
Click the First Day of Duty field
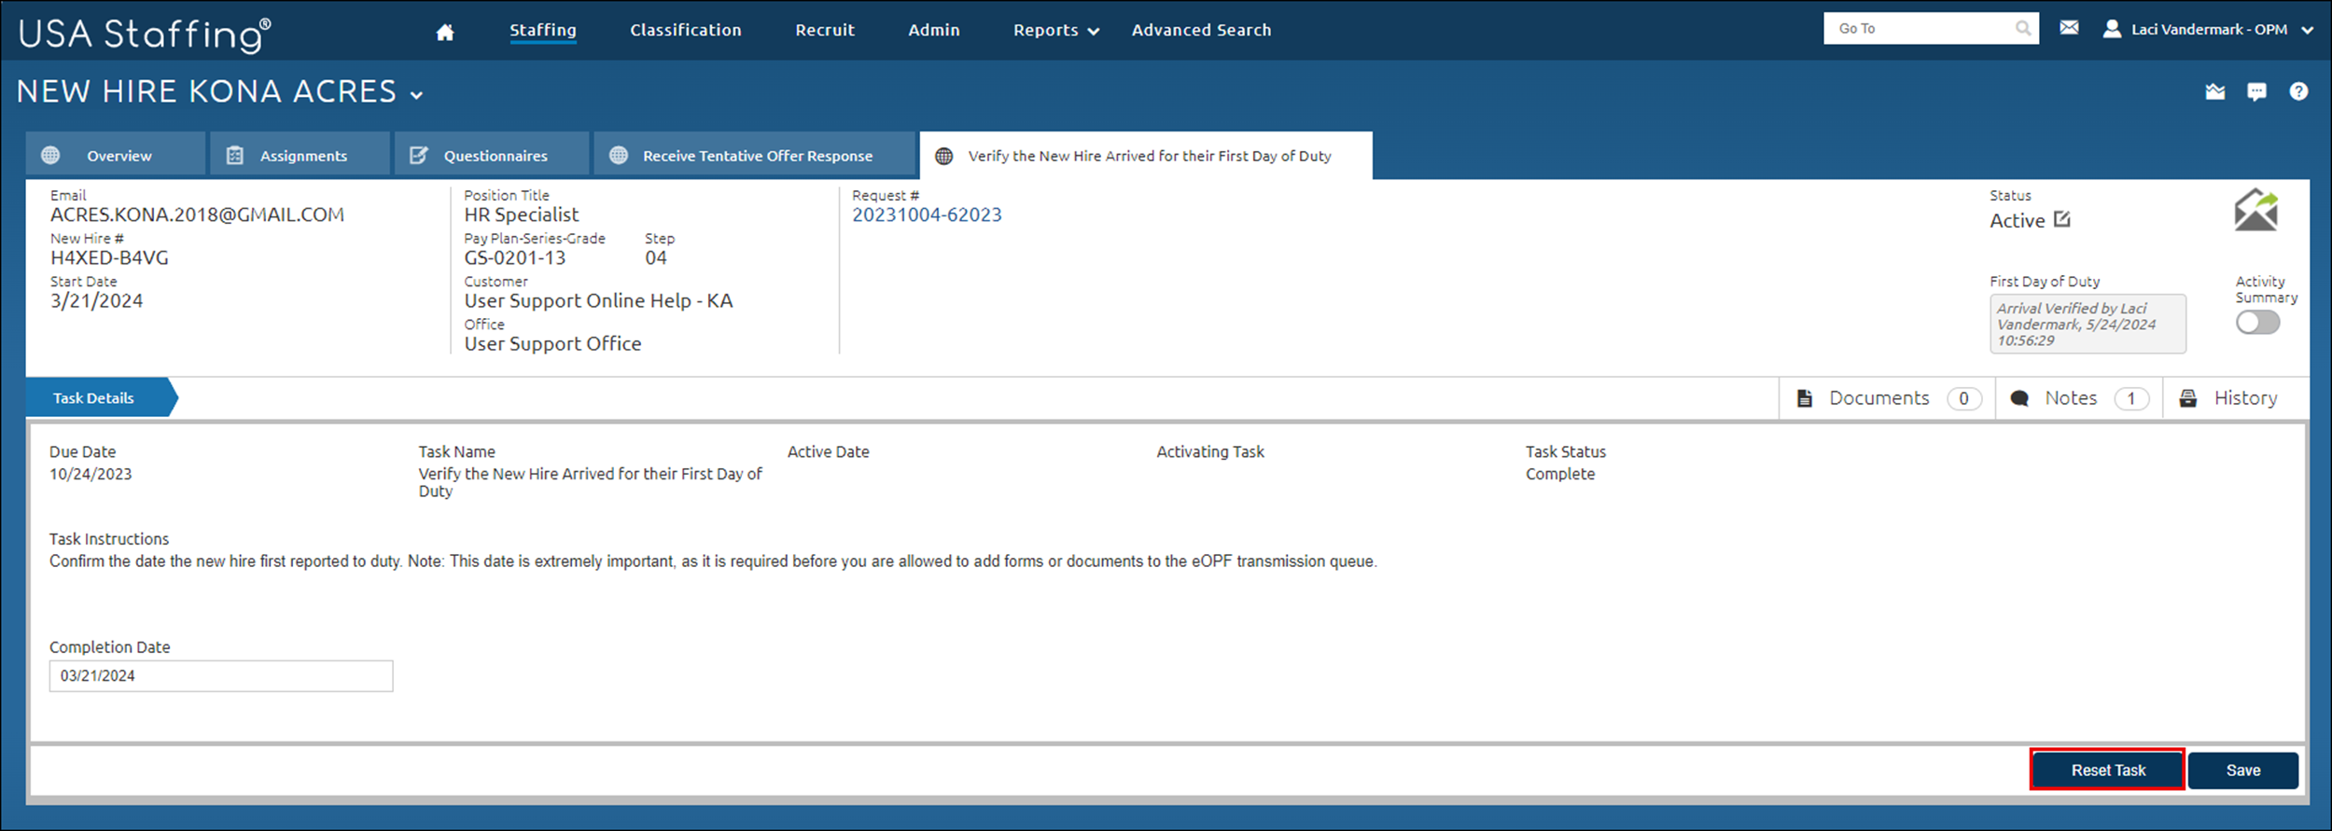pos(2088,324)
